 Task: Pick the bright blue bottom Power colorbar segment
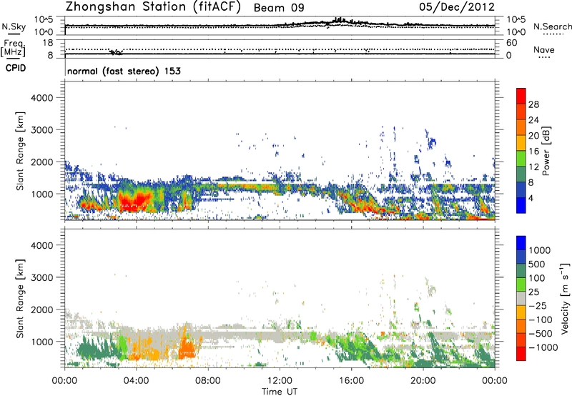click(x=521, y=205)
